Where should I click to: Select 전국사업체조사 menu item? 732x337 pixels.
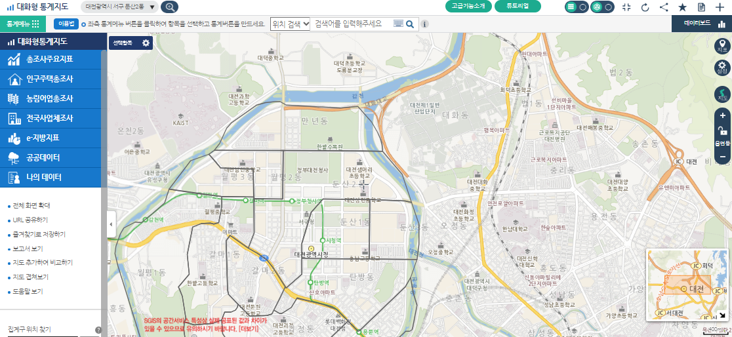pos(50,119)
